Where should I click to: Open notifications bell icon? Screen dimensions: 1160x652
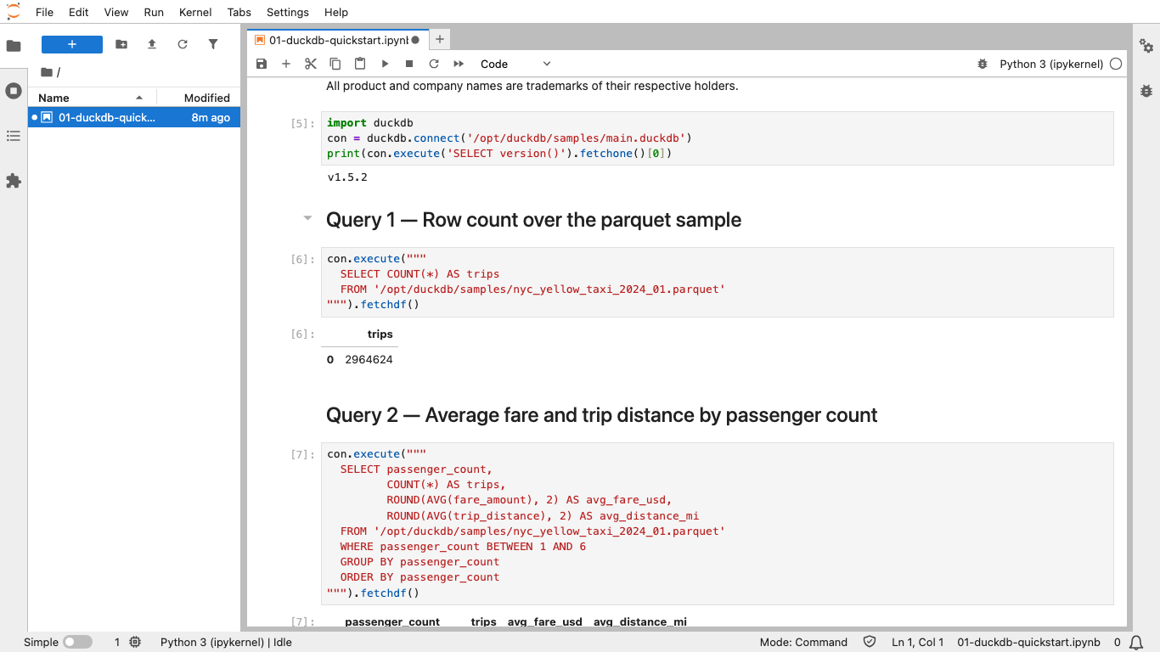click(x=1137, y=642)
